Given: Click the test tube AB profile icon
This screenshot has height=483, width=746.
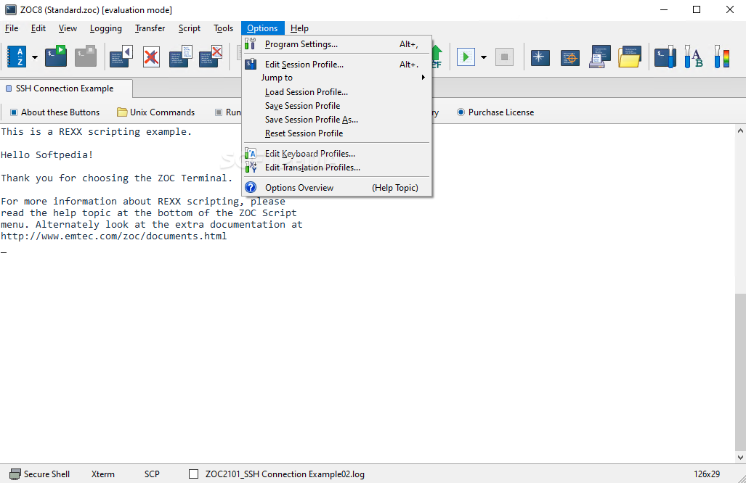Looking at the screenshot, I should [694, 57].
